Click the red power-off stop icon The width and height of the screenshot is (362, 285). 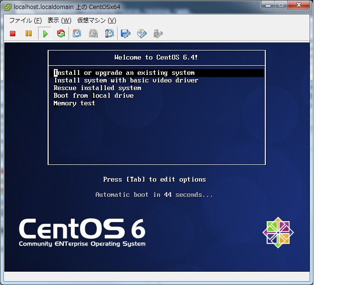[x=13, y=34]
